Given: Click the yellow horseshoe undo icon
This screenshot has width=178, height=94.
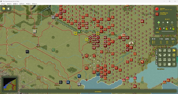Looking at the screenshot, I should (x=174, y=55).
